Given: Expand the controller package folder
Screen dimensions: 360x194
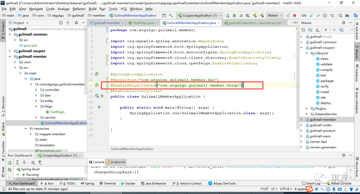Looking at the screenshot, I should pyautogui.click(x=36, y=90).
